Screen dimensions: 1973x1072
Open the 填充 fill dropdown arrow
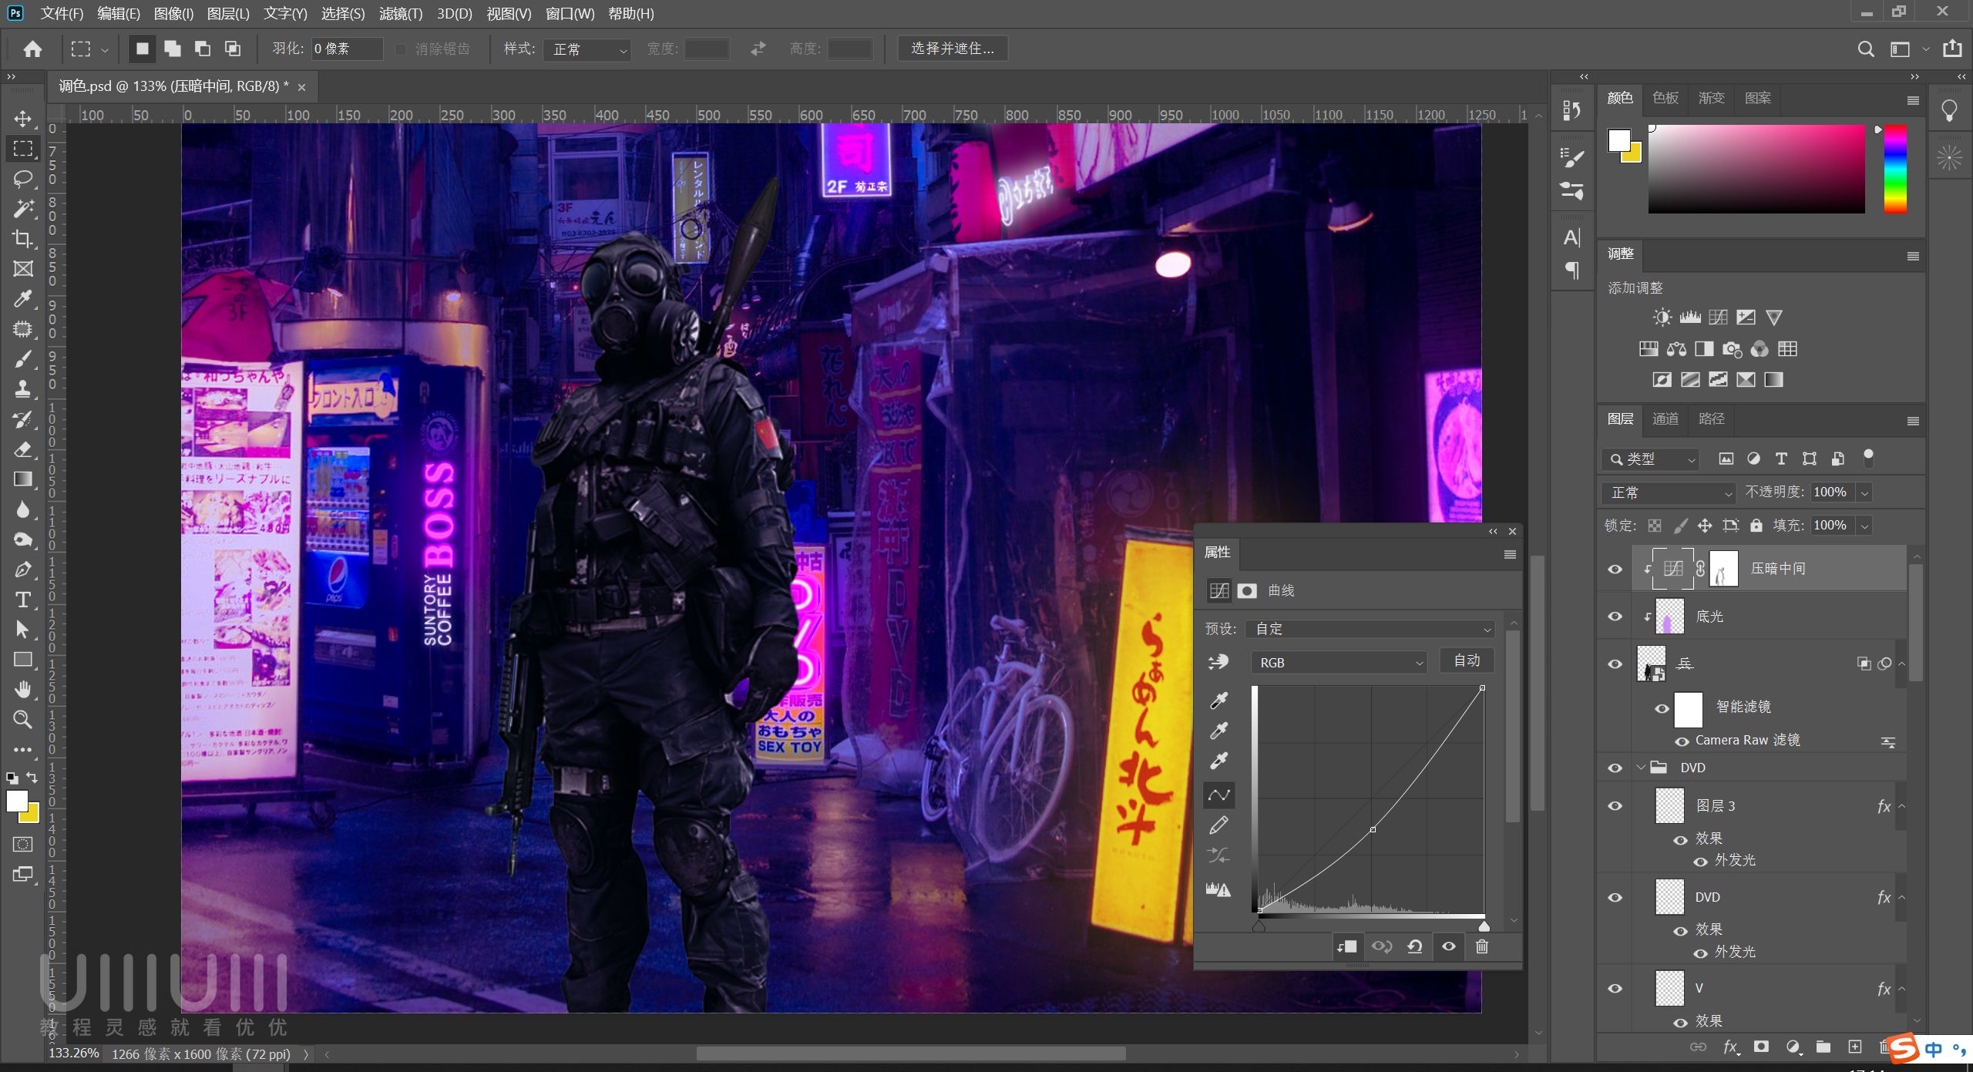pyautogui.click(x=1865, y=526)
